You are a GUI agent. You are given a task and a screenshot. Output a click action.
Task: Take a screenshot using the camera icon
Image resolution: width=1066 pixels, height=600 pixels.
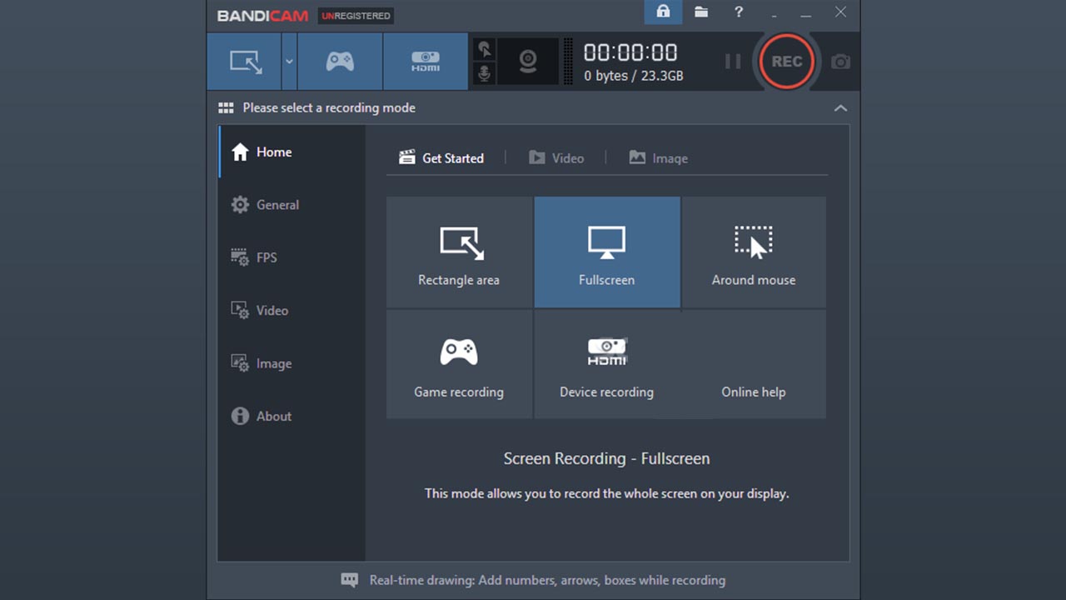pos(840,61)
